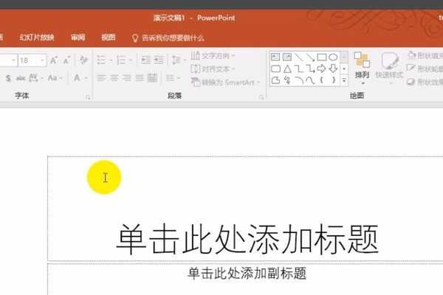Viewport: 443px width, 295px height.
Task: Select the down block arrow shape
Action: coord(333,69)
